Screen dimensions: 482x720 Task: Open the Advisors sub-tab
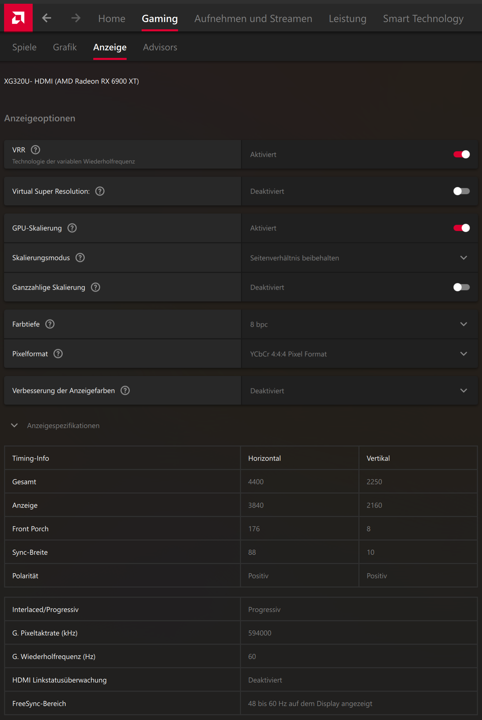click(x=160, y=47)
